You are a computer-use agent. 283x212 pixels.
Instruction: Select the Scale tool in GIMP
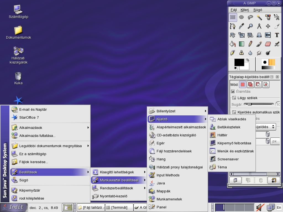click(x=241, y=35)
